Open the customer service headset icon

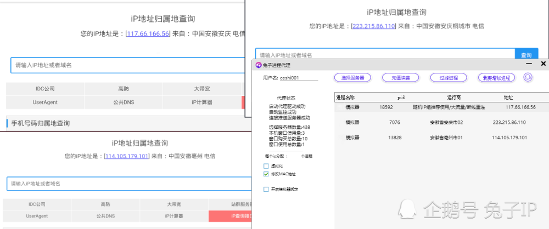point(528,77)
